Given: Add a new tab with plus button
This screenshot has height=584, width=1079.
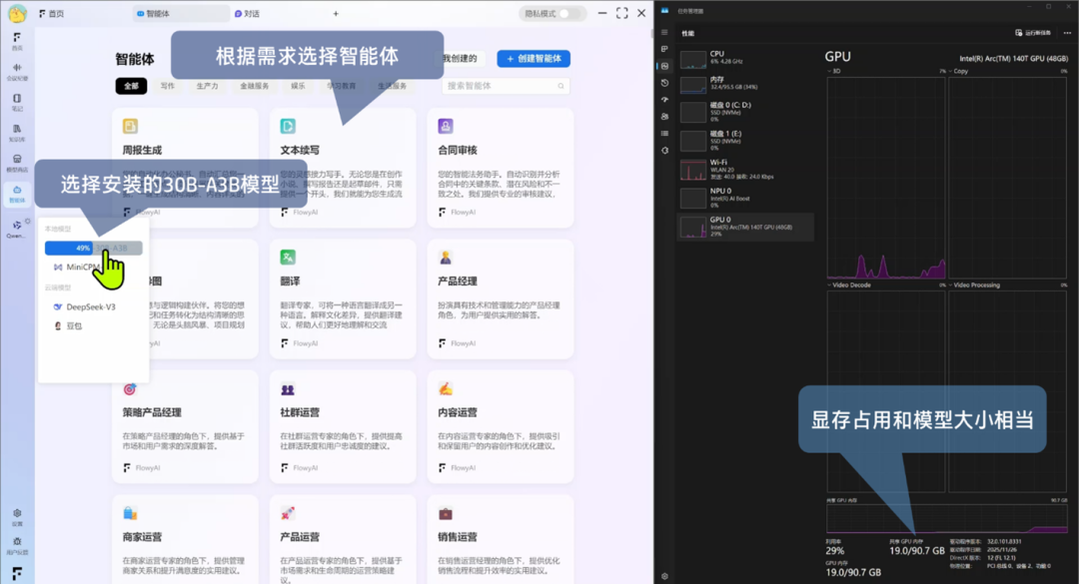Looking at the screenshot, I should coord(336,13).
